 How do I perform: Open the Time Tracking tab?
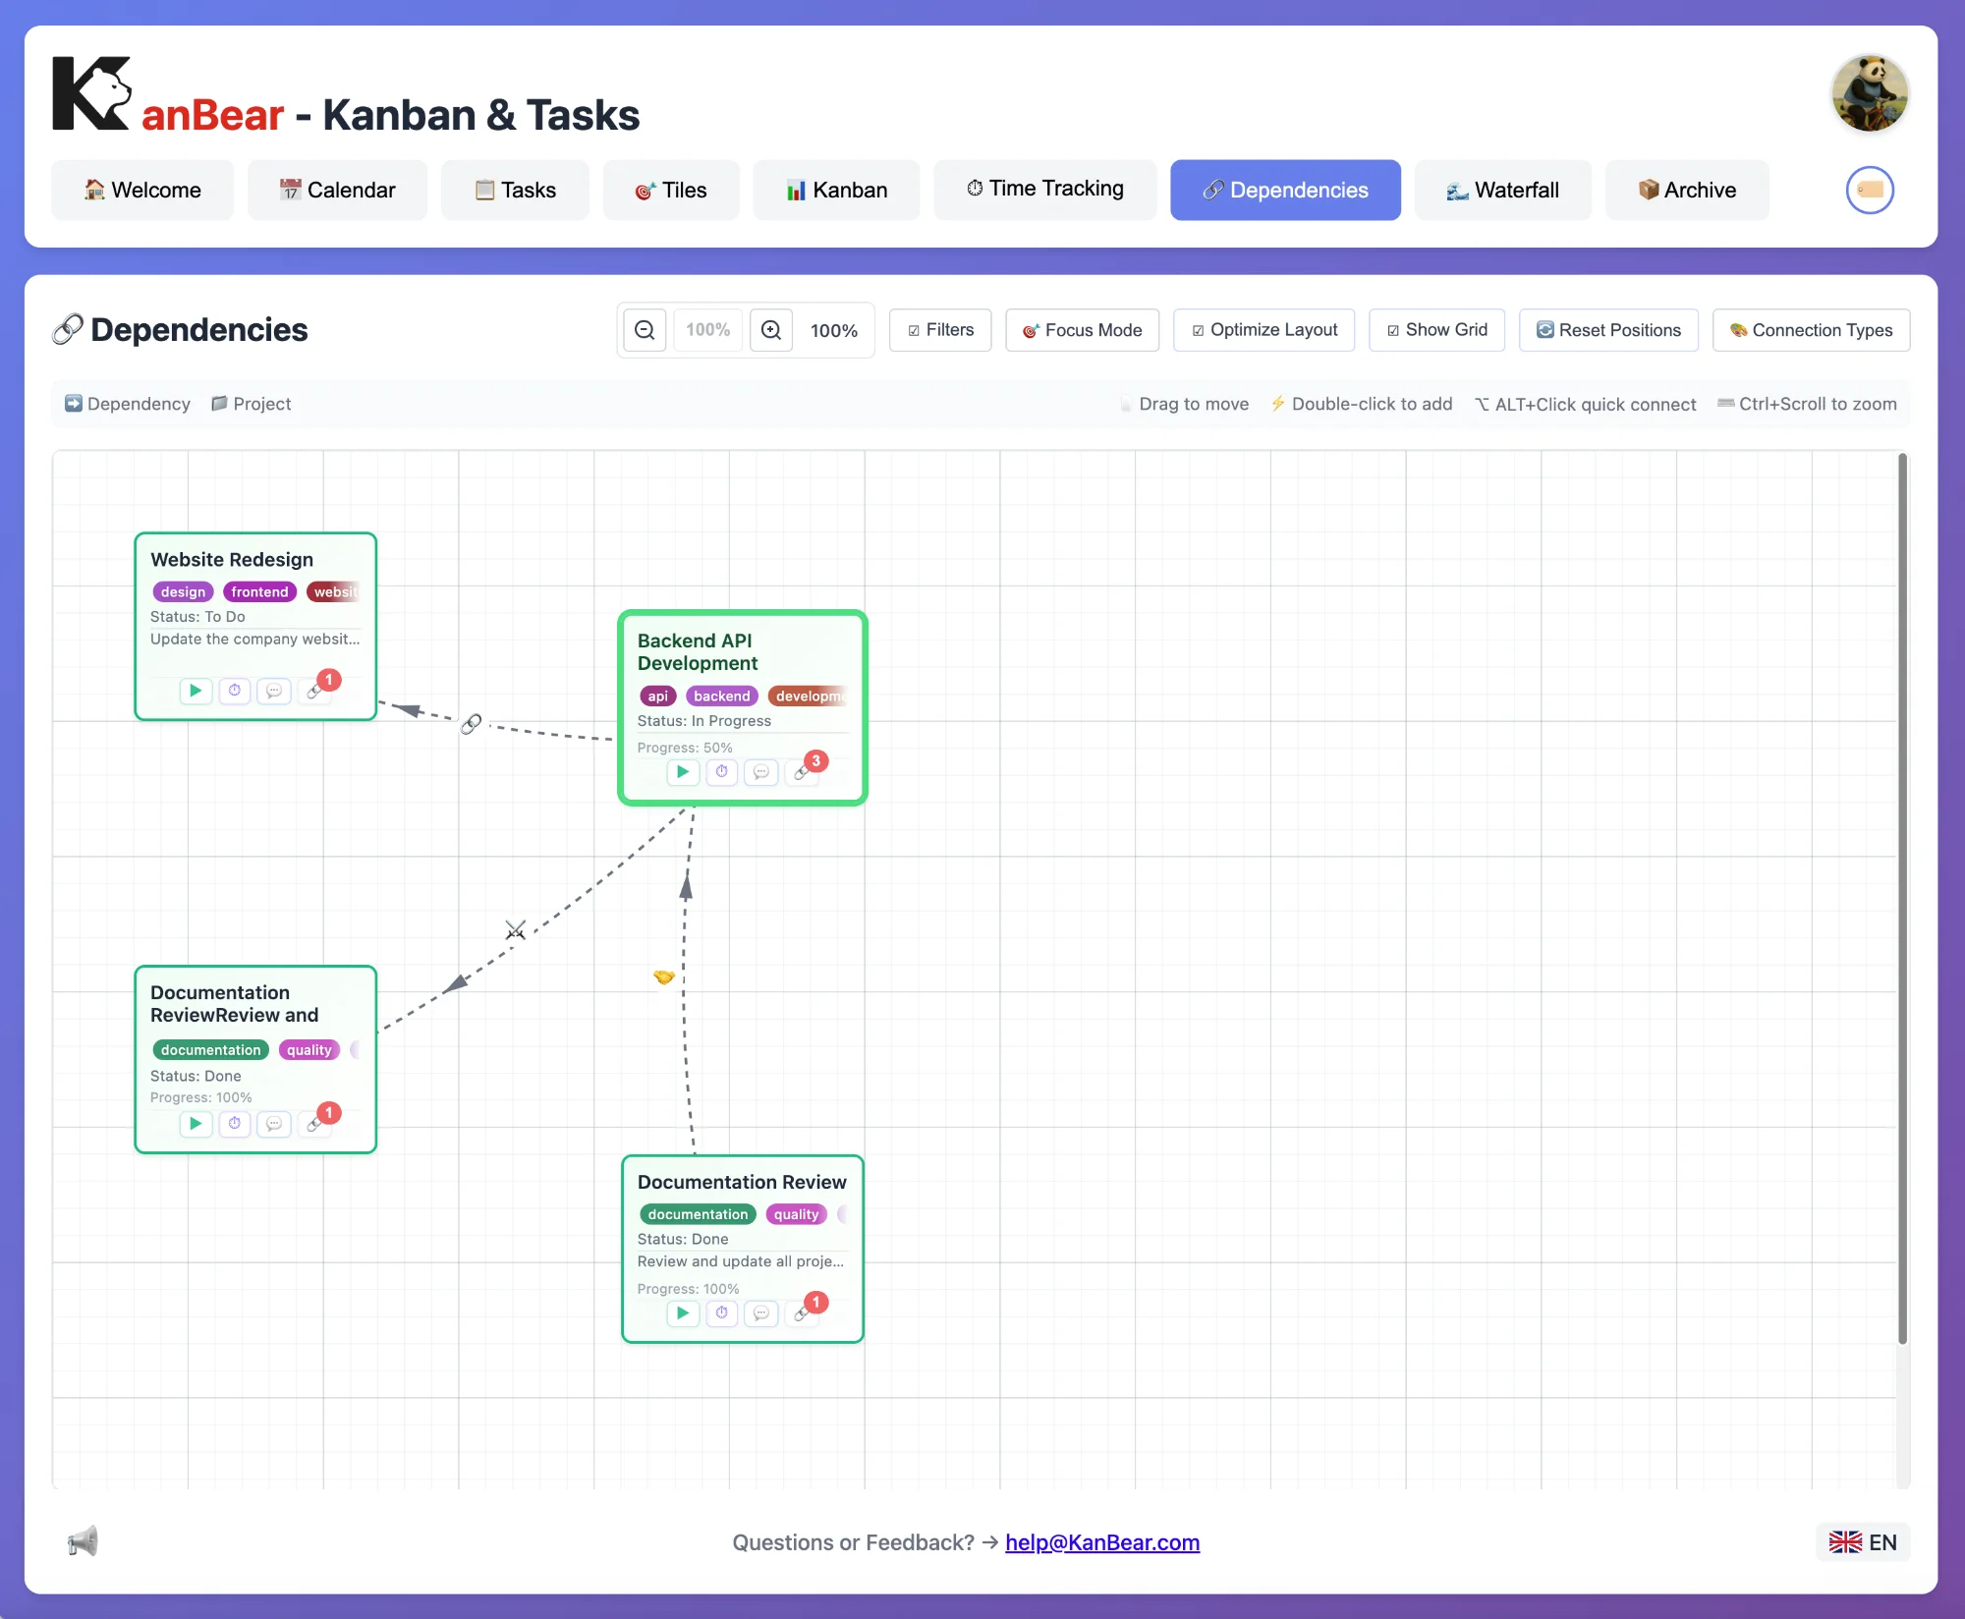tap(1044, 190)
